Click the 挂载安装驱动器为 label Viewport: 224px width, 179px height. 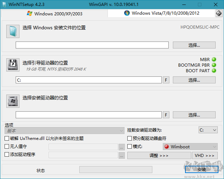tap(144, 130)
